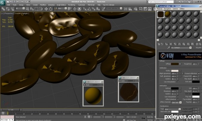Screen dimensions: 202x121
Task: Click the Use Pivot Point Center icon
Action: pos(70,9)
